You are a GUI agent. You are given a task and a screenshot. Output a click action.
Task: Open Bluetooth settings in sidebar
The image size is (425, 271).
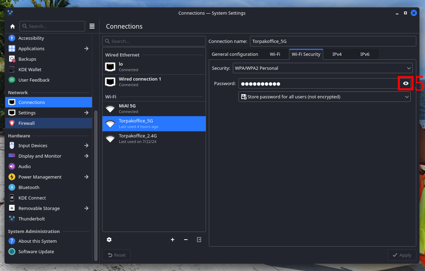click(29, 187)
